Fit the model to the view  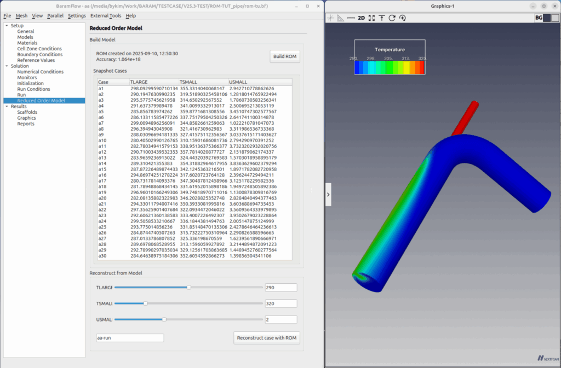pos(371,18)
